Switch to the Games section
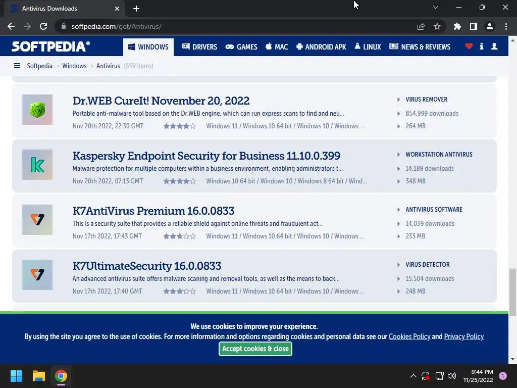This screenshot has height=388, width=517. 241,47
